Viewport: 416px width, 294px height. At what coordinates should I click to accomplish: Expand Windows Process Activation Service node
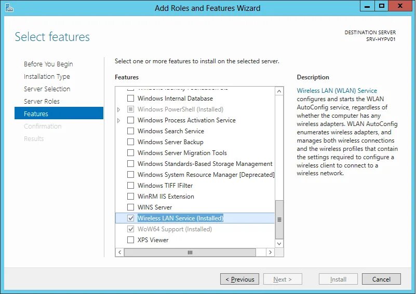click(119, 120)
